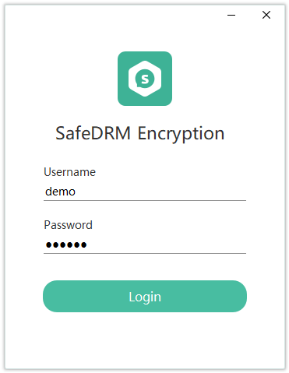The image size is (289, 373).
Task: Focus the Password input field
Action: click(x=145, y=245)
